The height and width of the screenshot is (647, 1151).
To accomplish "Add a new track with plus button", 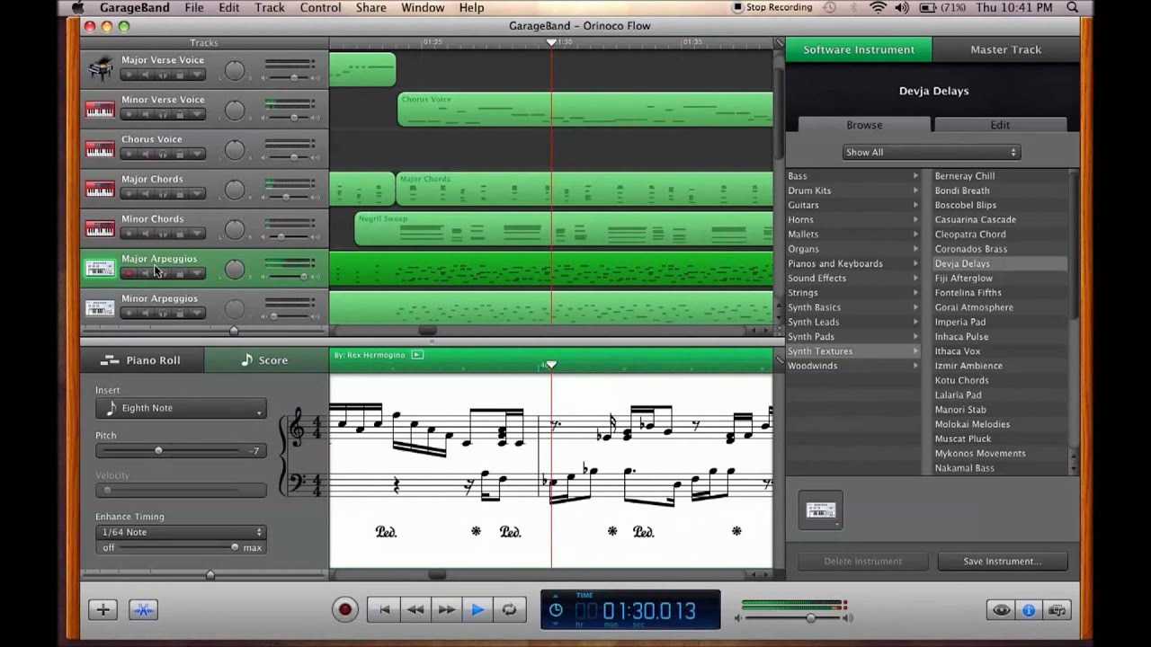I will coord(103,610).
